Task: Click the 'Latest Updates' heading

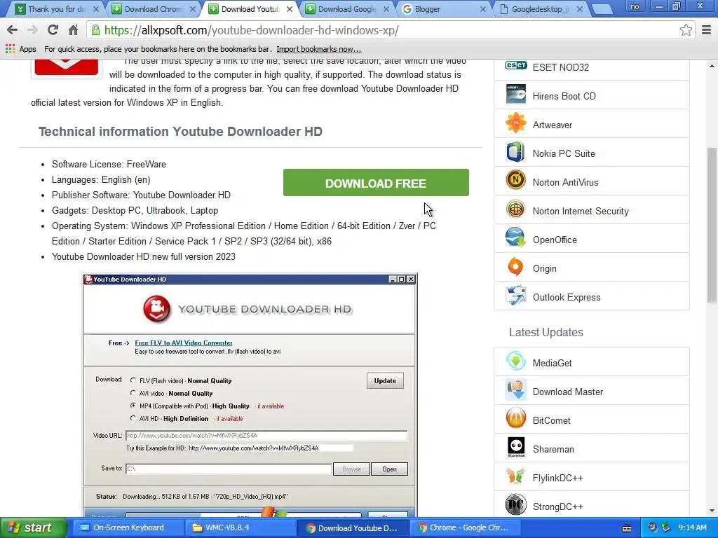Action: coord(546,333)
